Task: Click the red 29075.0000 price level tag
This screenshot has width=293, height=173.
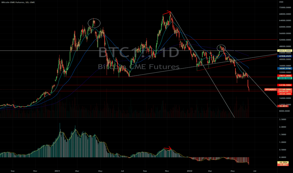Action: click(285, 76)
